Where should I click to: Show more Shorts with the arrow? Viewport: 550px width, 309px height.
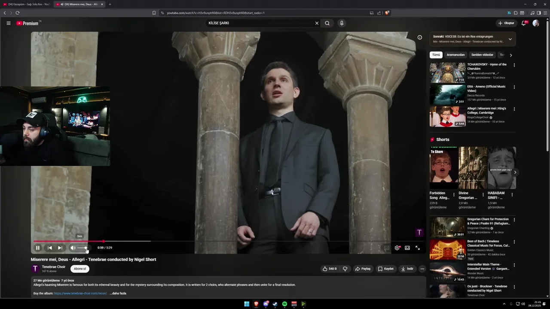[515, 172]
